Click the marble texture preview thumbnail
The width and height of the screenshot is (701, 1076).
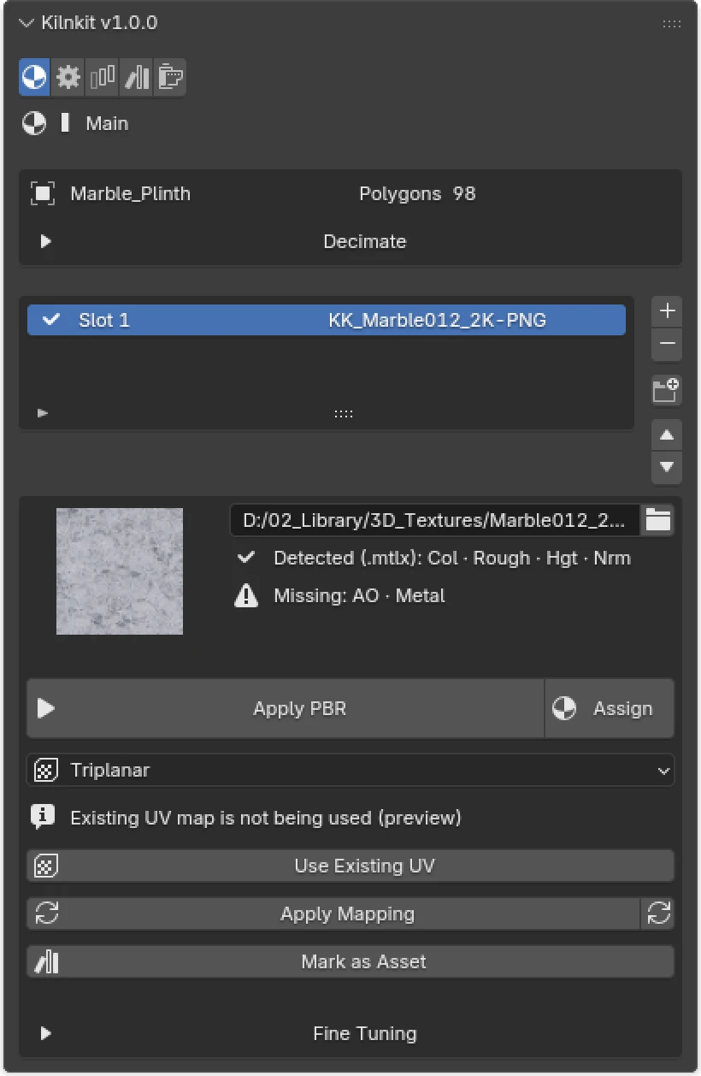[x=120, y=571]
